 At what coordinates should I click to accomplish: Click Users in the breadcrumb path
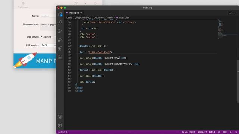pyautogui.click(x=69, y=17)
